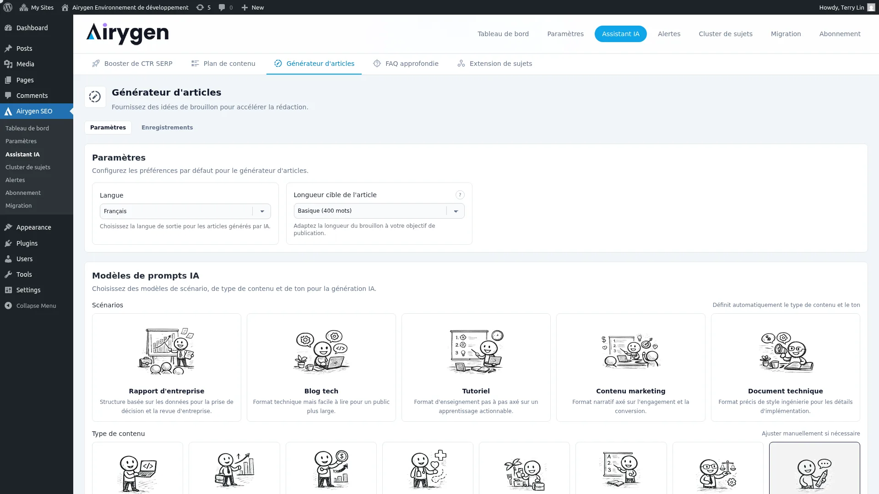The width and height of the screenshot is (879, 494).
Task: Open Cluster de sujets in sidebar submenu
Action: (x=28, y=167)
